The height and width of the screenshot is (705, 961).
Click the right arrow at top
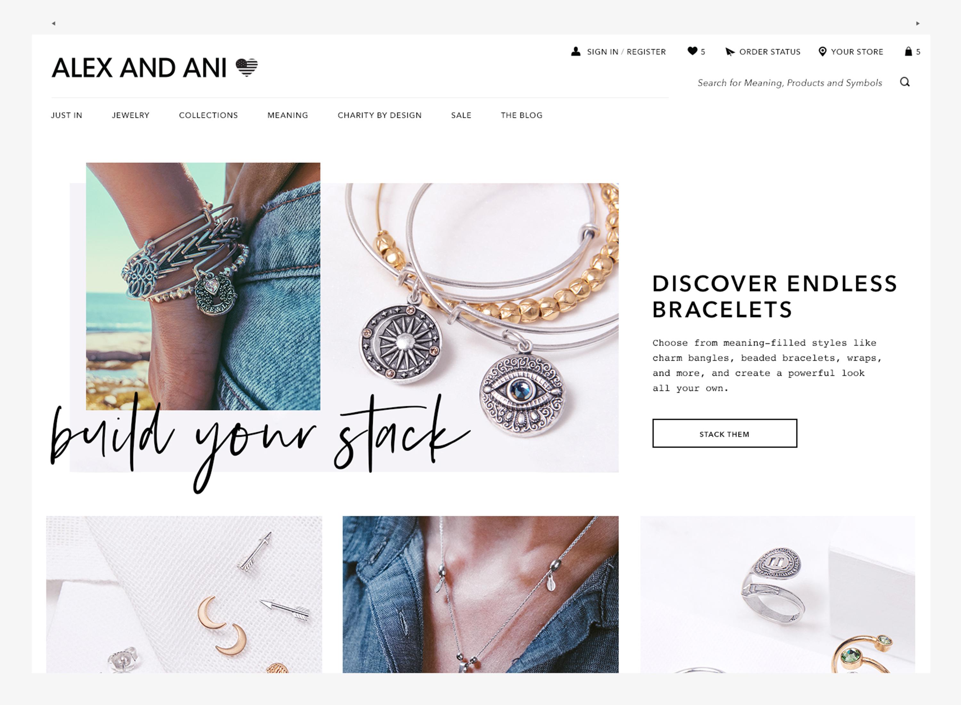pos(917,23)
